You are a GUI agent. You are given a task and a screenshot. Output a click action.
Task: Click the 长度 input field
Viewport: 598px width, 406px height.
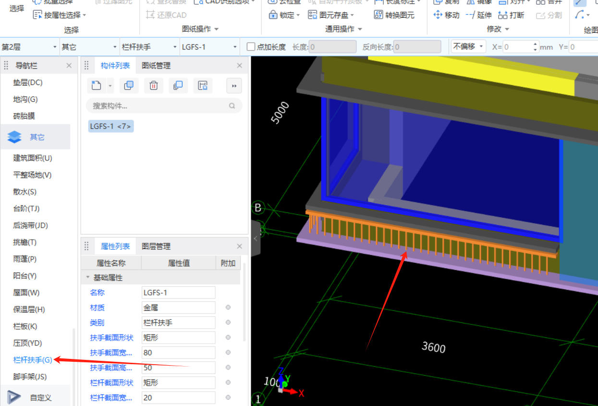pyautogui.click(x=332, y=47)
